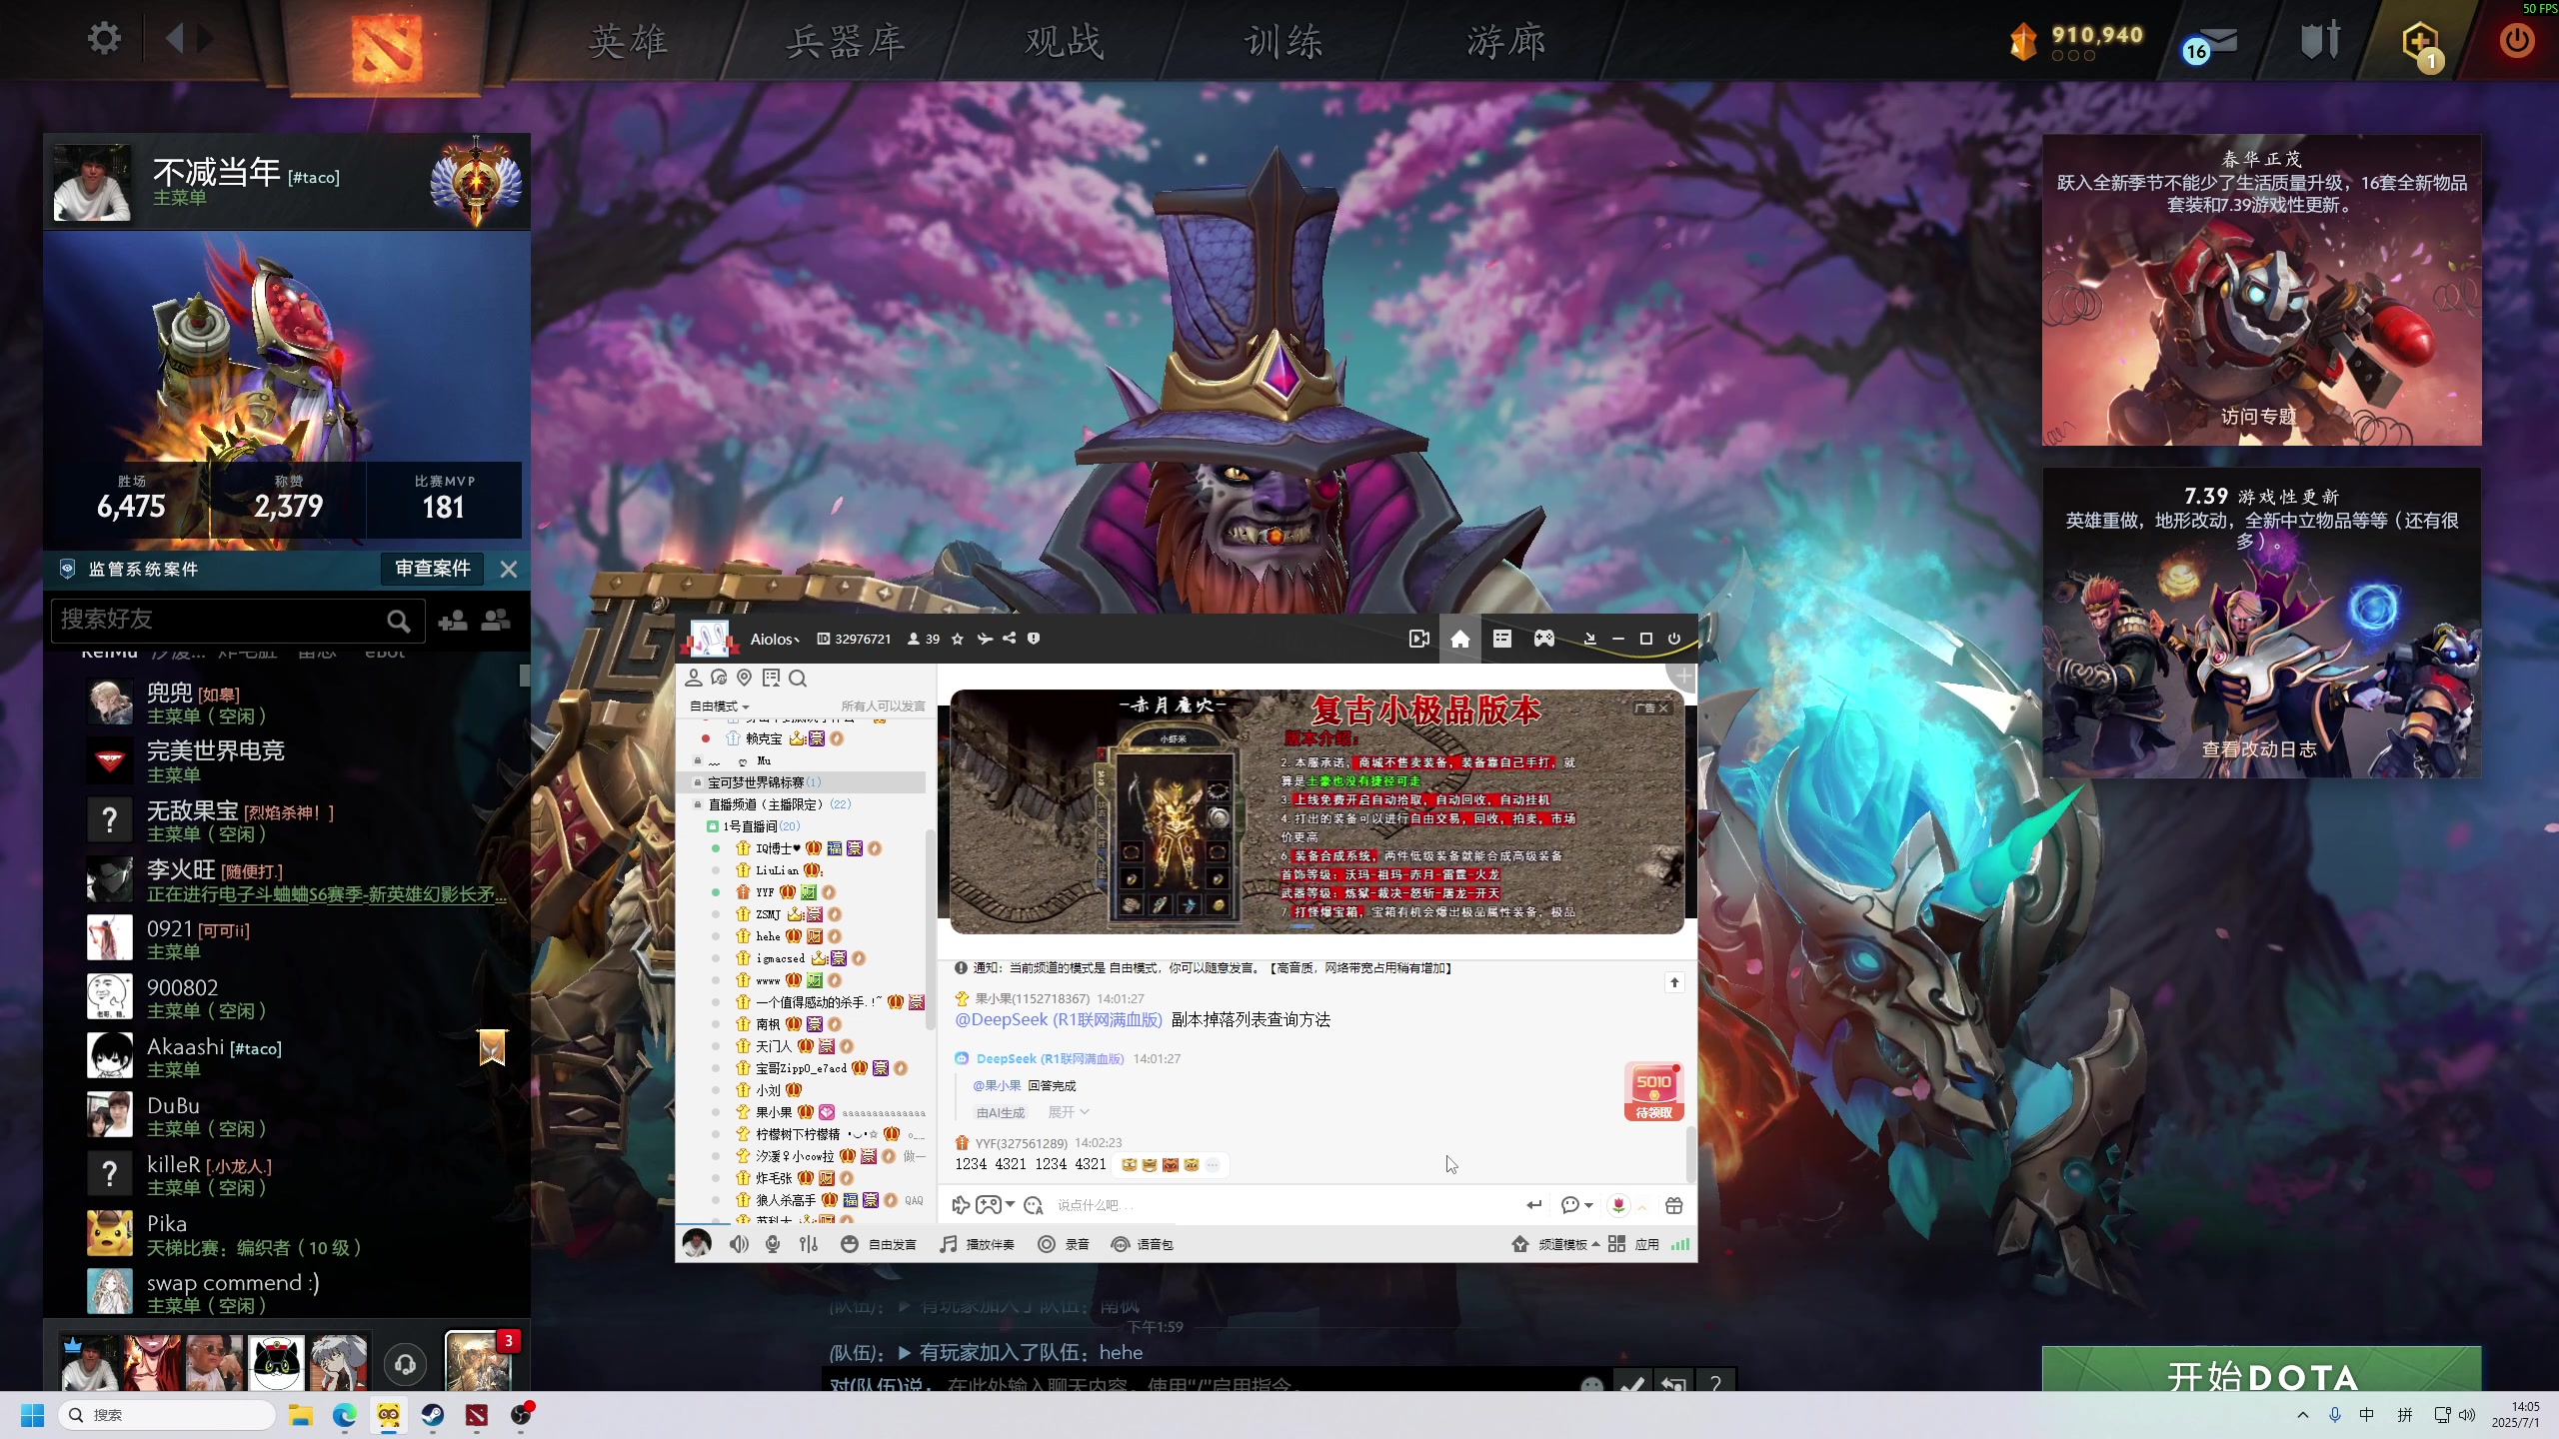
Task: Click the YY channel member person icon
Action: point(693,679)
